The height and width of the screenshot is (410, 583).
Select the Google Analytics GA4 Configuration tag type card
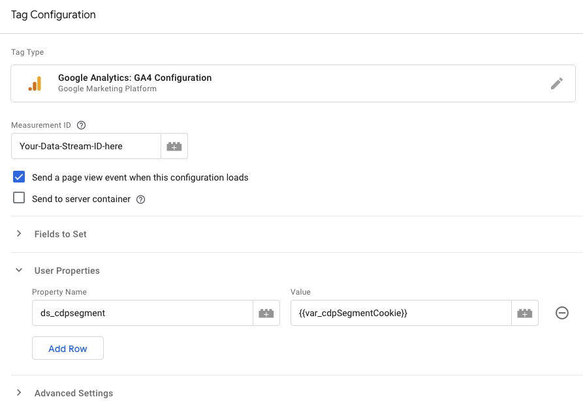(293, 83)
